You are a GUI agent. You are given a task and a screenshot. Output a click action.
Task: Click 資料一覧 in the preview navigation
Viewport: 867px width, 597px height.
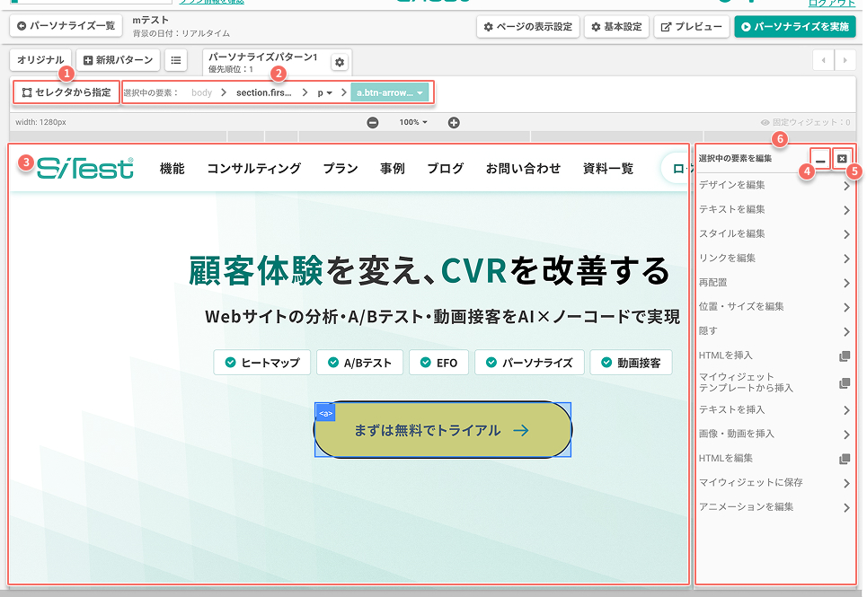click(608, 169)
